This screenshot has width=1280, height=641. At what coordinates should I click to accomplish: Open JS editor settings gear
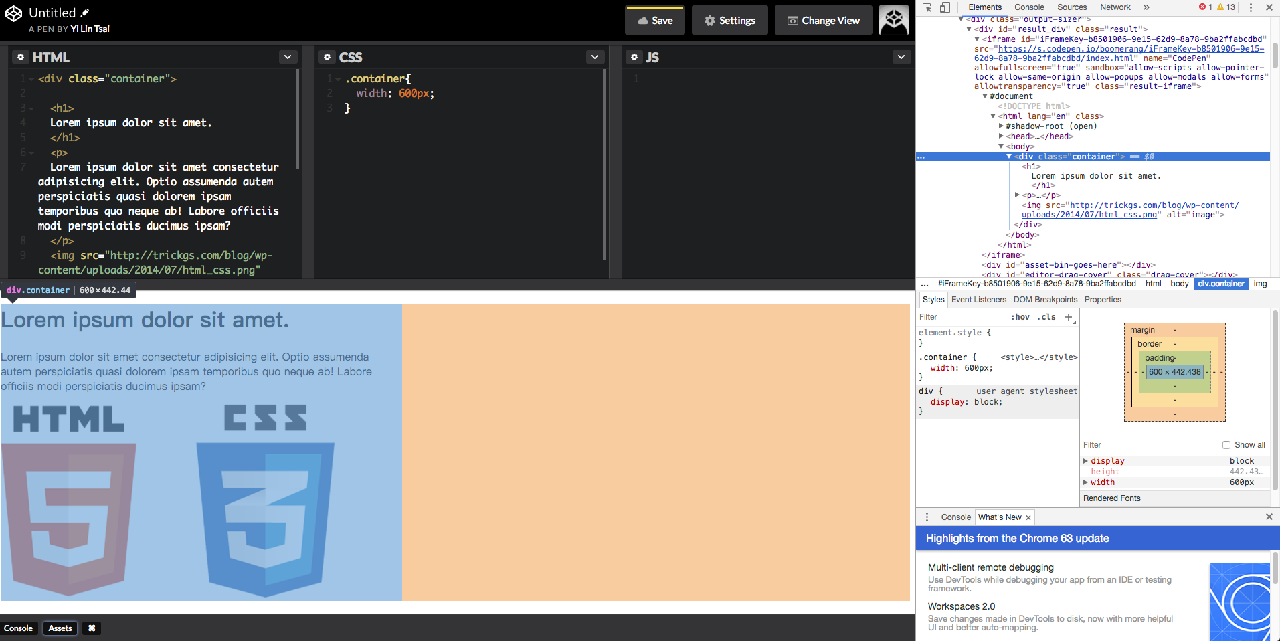[634, 57]
